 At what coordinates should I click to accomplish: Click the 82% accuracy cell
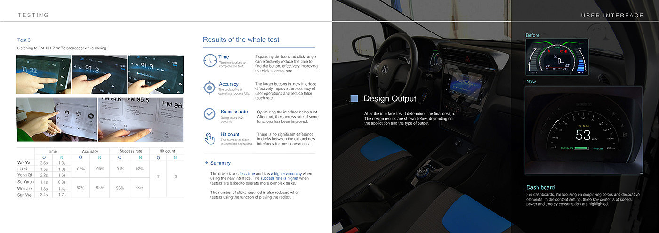[80, 187]
